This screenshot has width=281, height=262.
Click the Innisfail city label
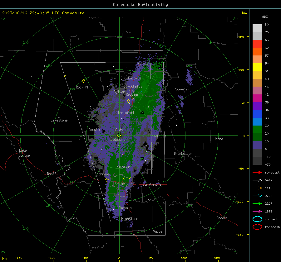pos(126,113)
